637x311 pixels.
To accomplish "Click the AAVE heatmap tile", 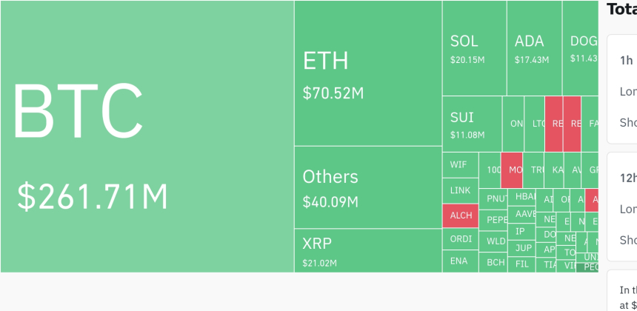I will click(x=522, y=213).
